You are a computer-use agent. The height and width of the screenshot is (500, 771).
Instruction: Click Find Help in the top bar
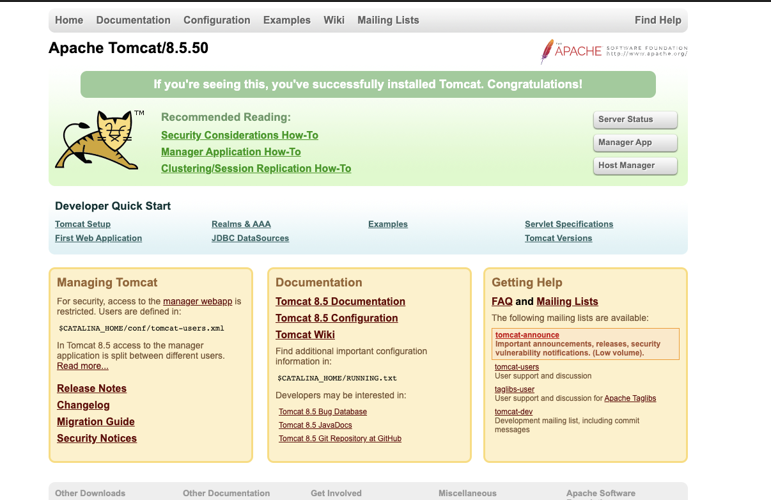[x=658, y=20]
